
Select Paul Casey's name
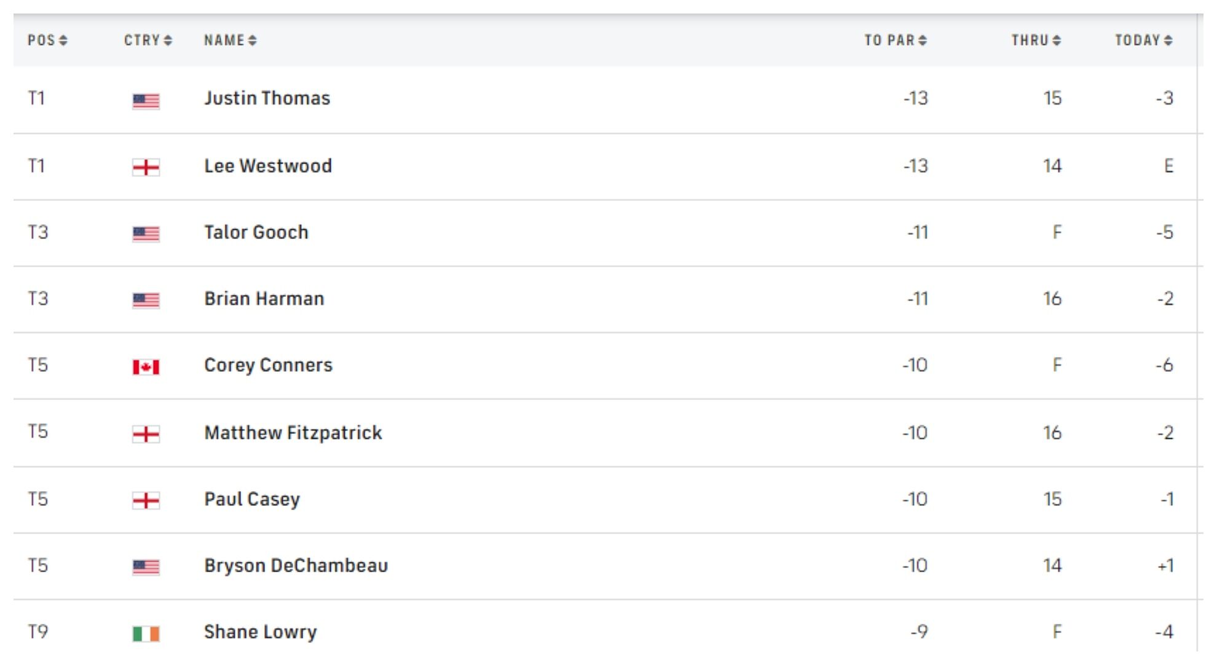point(252,499)
